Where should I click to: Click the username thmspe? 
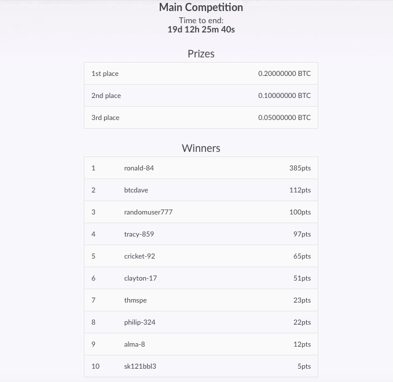pos(135,300)
